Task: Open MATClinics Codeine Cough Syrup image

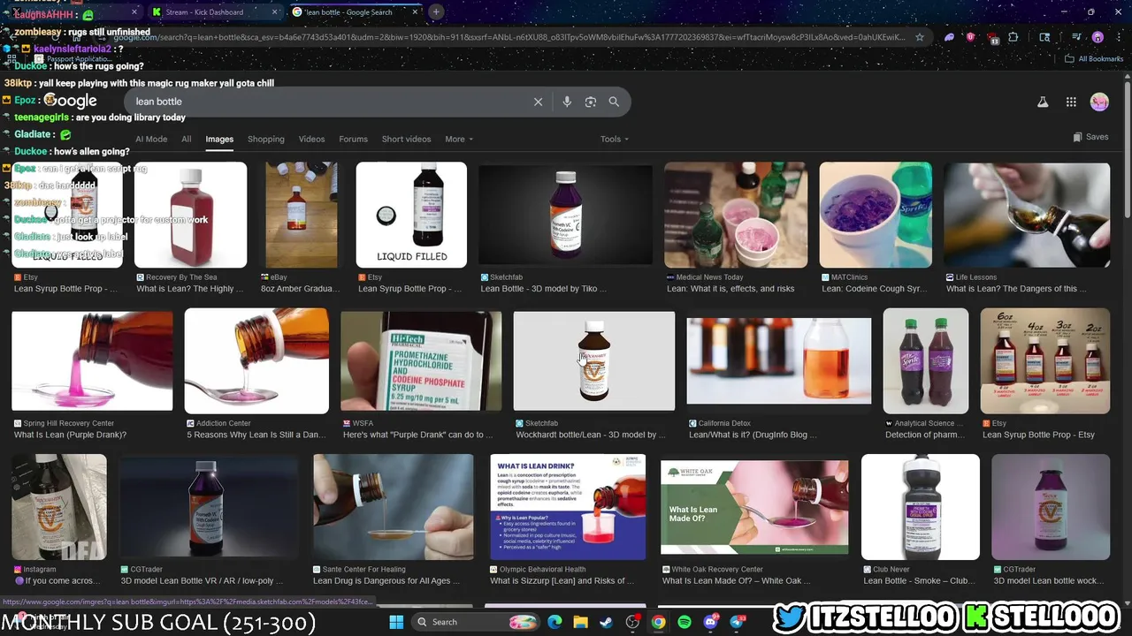Action: coord(876,215)
